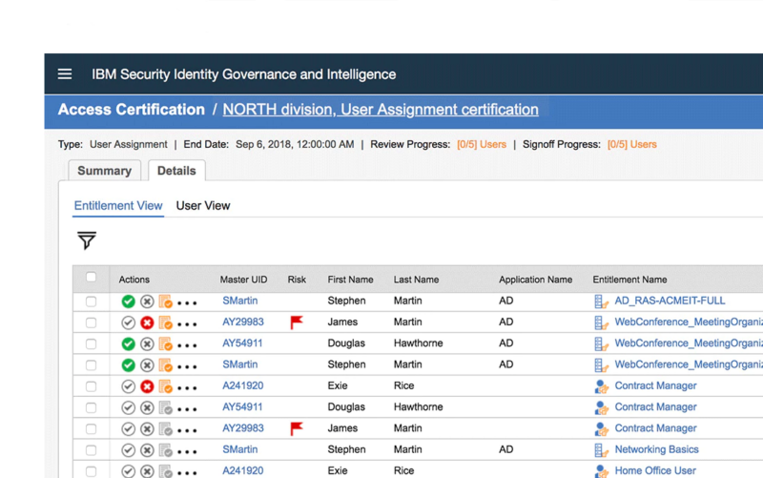Image resolution: width=763 pixels, height=478 pixels.
Task: Select checkbox for James Martin's WebConference row
Action: coord(91,322)
